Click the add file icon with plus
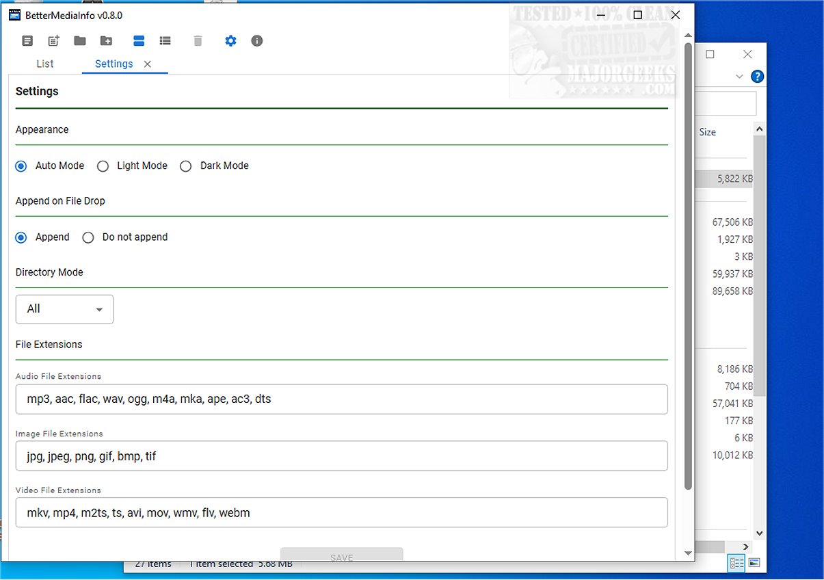Image resolution: width=824 pixels, height=580 pixels. click(x=53, y=41)
